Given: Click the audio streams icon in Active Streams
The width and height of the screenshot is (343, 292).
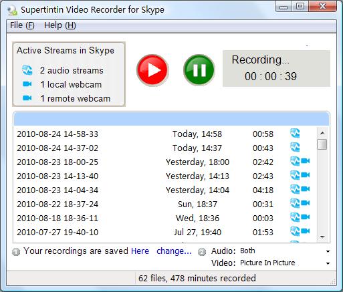Looking at the screenshot, I should click(x=27, y=70).
